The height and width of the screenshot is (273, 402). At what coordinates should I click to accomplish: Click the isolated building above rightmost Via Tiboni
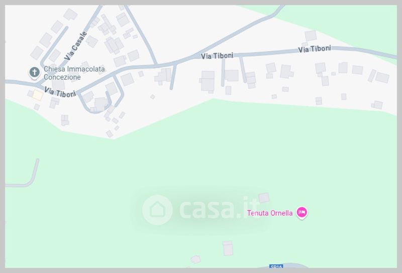click(x=311, y=36)
